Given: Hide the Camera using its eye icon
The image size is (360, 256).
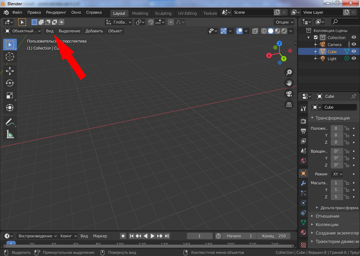Looking at the screenshot, I should 354,44.
